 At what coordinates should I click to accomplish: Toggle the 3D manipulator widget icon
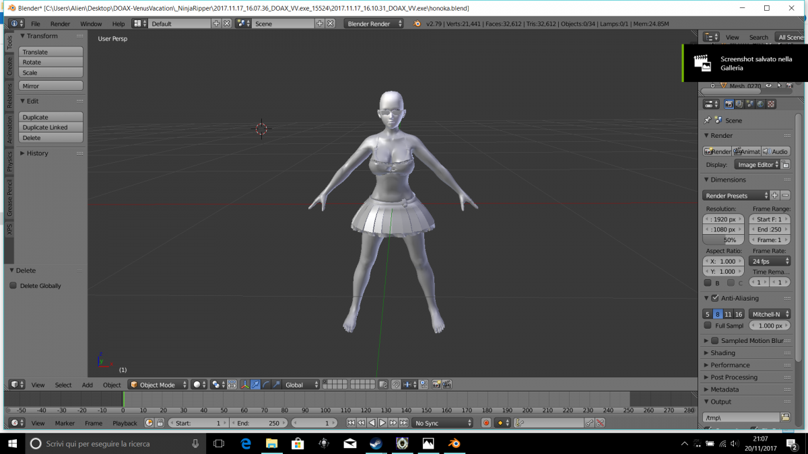coord(244,385)
